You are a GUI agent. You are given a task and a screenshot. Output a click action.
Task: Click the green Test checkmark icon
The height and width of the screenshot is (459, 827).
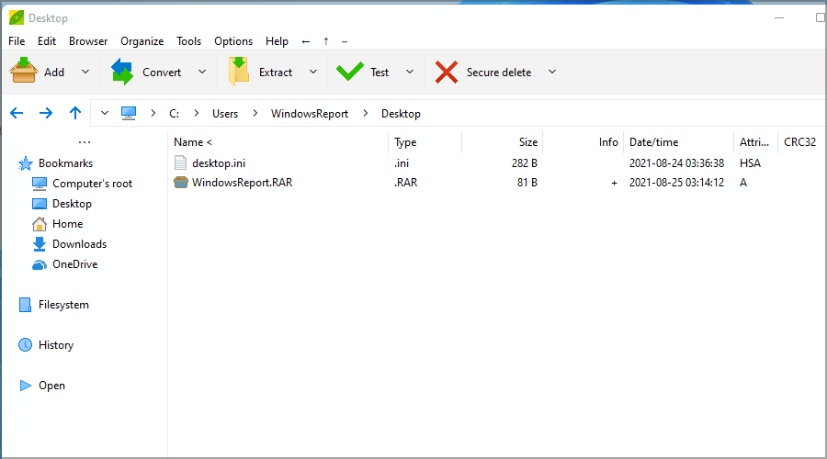coord(350,72)
